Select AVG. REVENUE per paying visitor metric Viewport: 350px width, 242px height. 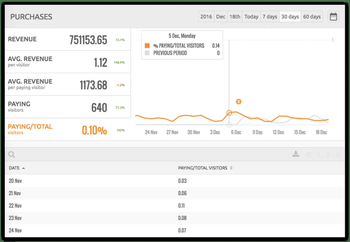[68, 84]
